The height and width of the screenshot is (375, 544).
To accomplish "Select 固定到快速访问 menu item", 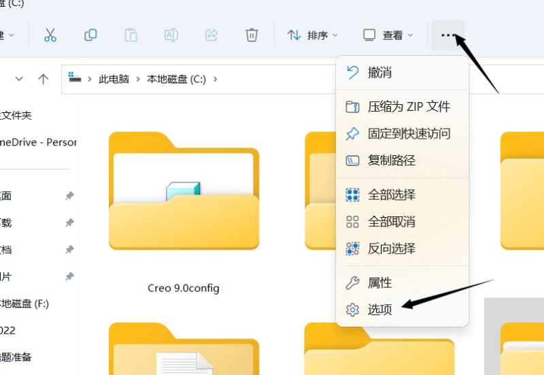I will tap(408, 134).
